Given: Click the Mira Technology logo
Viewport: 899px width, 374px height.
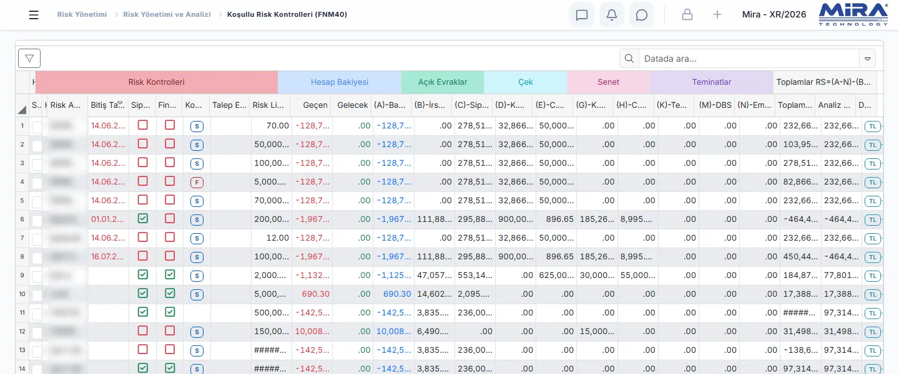Looking at the screenshot, I should click(853, 14).
